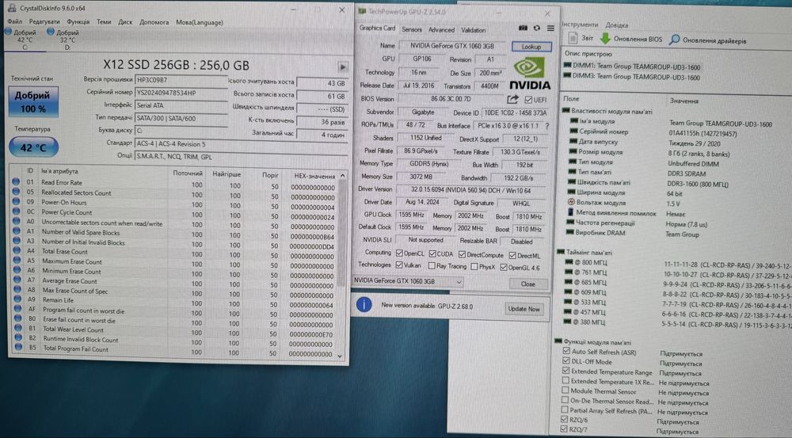The width and height of the screenshot is (792, 438).
Task: Toggle the PhysX checkbox
Action: coord(474,267)
